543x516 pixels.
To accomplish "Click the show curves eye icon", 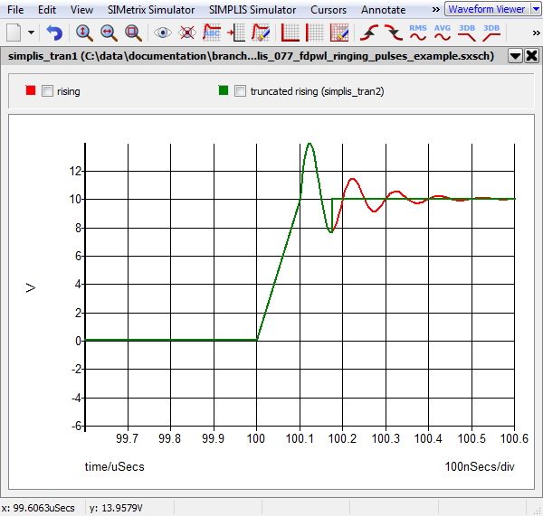I will pos(163,33).
